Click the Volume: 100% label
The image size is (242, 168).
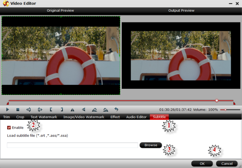click(205, 110)
